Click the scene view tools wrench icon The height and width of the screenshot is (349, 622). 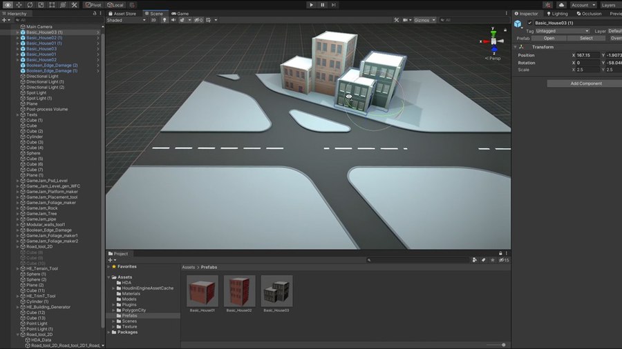(396, 20)
